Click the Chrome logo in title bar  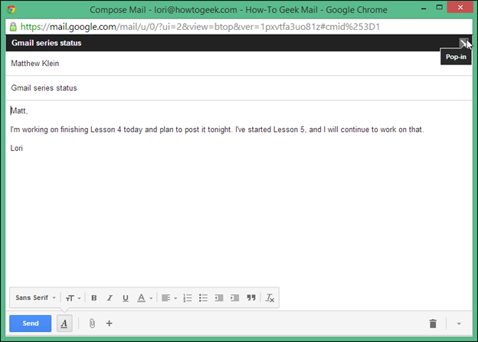11,9
